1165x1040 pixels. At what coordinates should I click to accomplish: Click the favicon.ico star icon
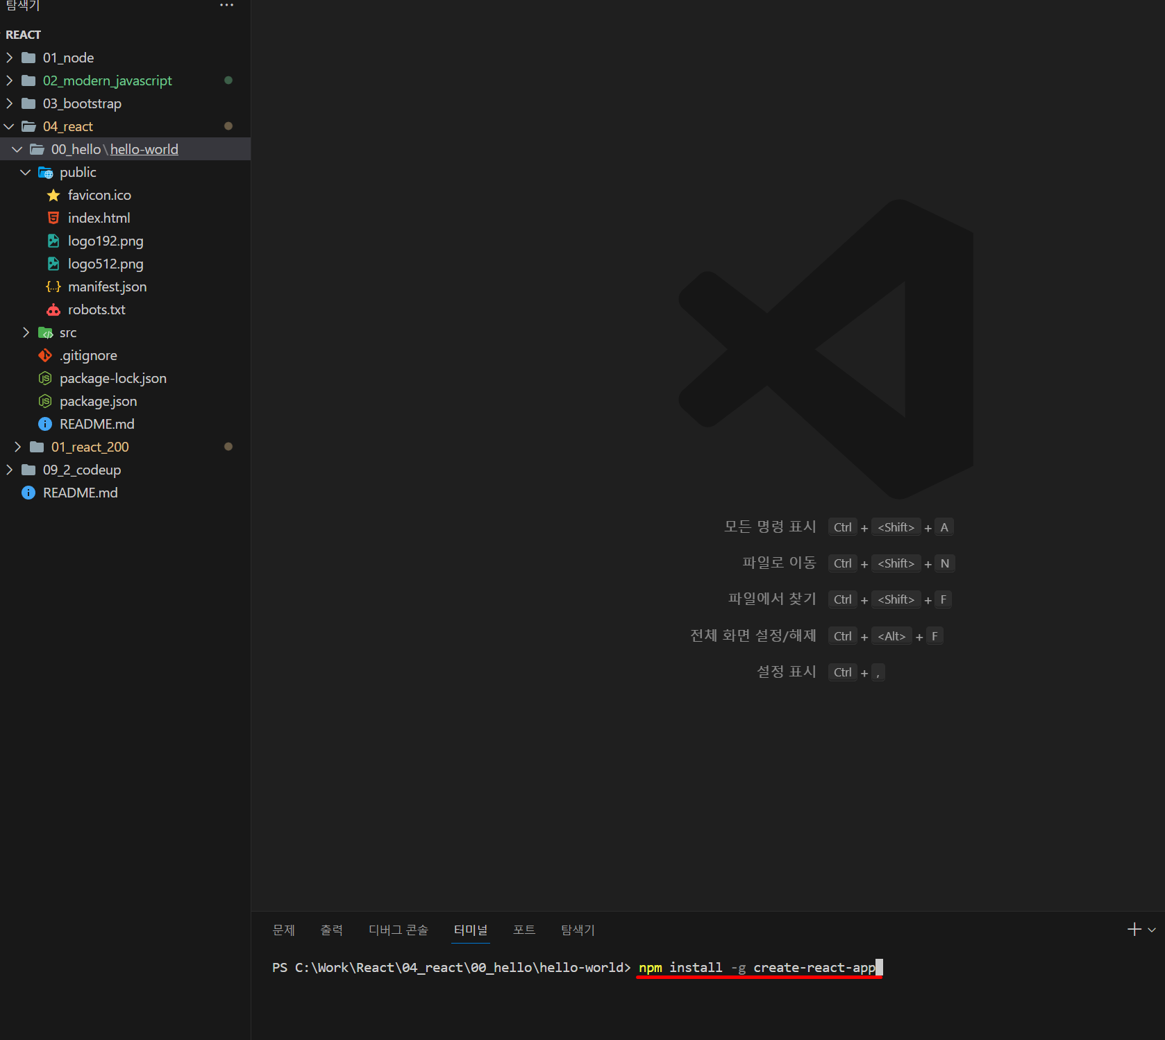(53, 195)
